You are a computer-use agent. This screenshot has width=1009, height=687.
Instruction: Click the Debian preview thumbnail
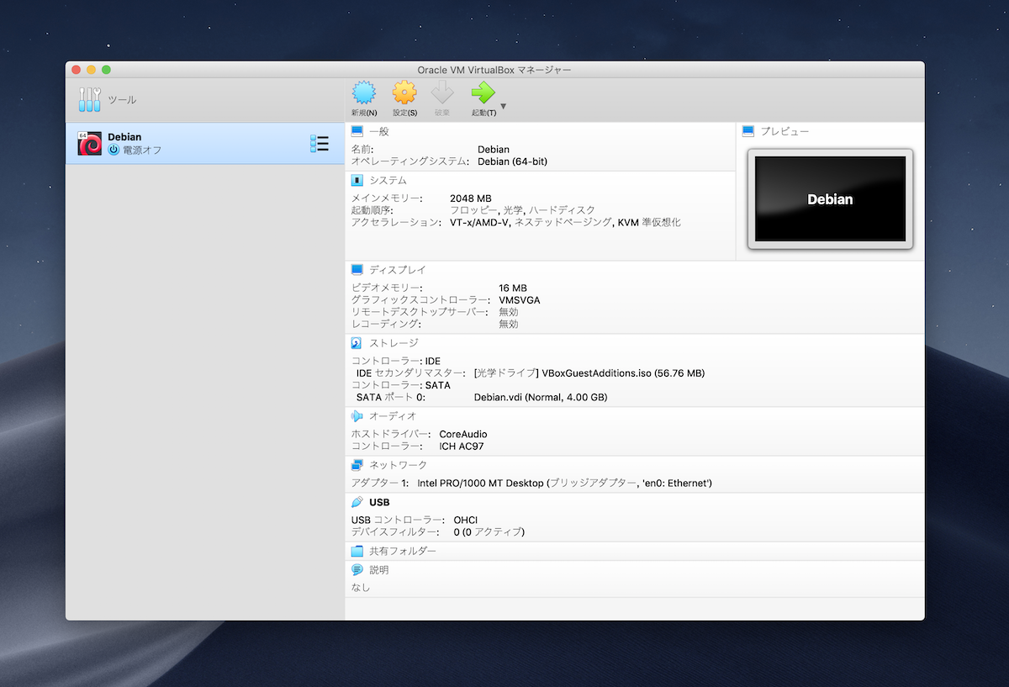coord(830,199)
